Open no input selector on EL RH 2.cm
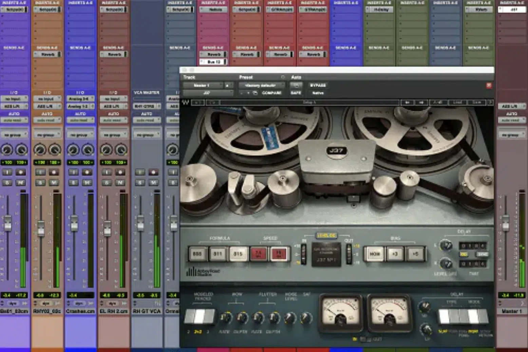528x352 pixels. tap(113, 99)
